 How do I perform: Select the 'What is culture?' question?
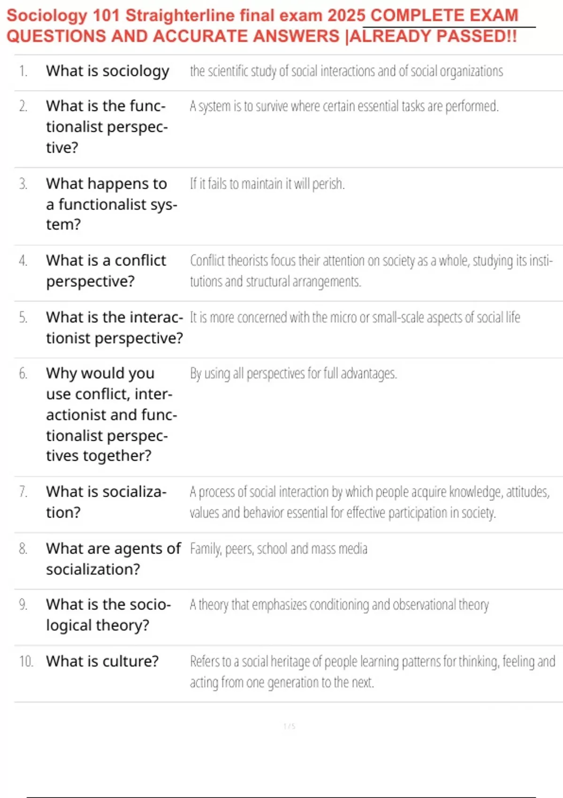click(x=102, y=661)
